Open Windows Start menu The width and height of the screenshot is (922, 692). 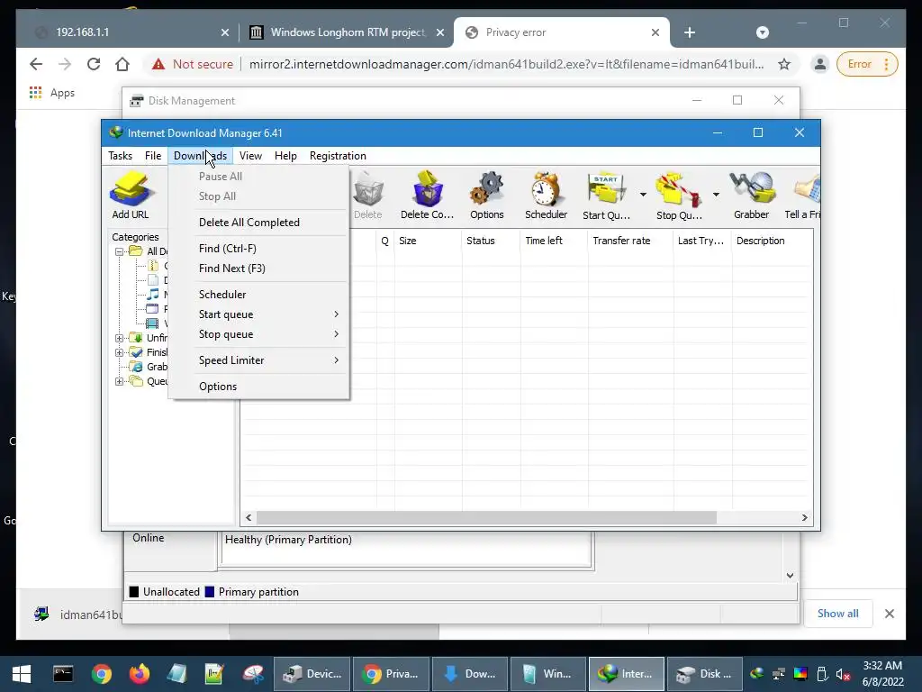coord(22,674)
